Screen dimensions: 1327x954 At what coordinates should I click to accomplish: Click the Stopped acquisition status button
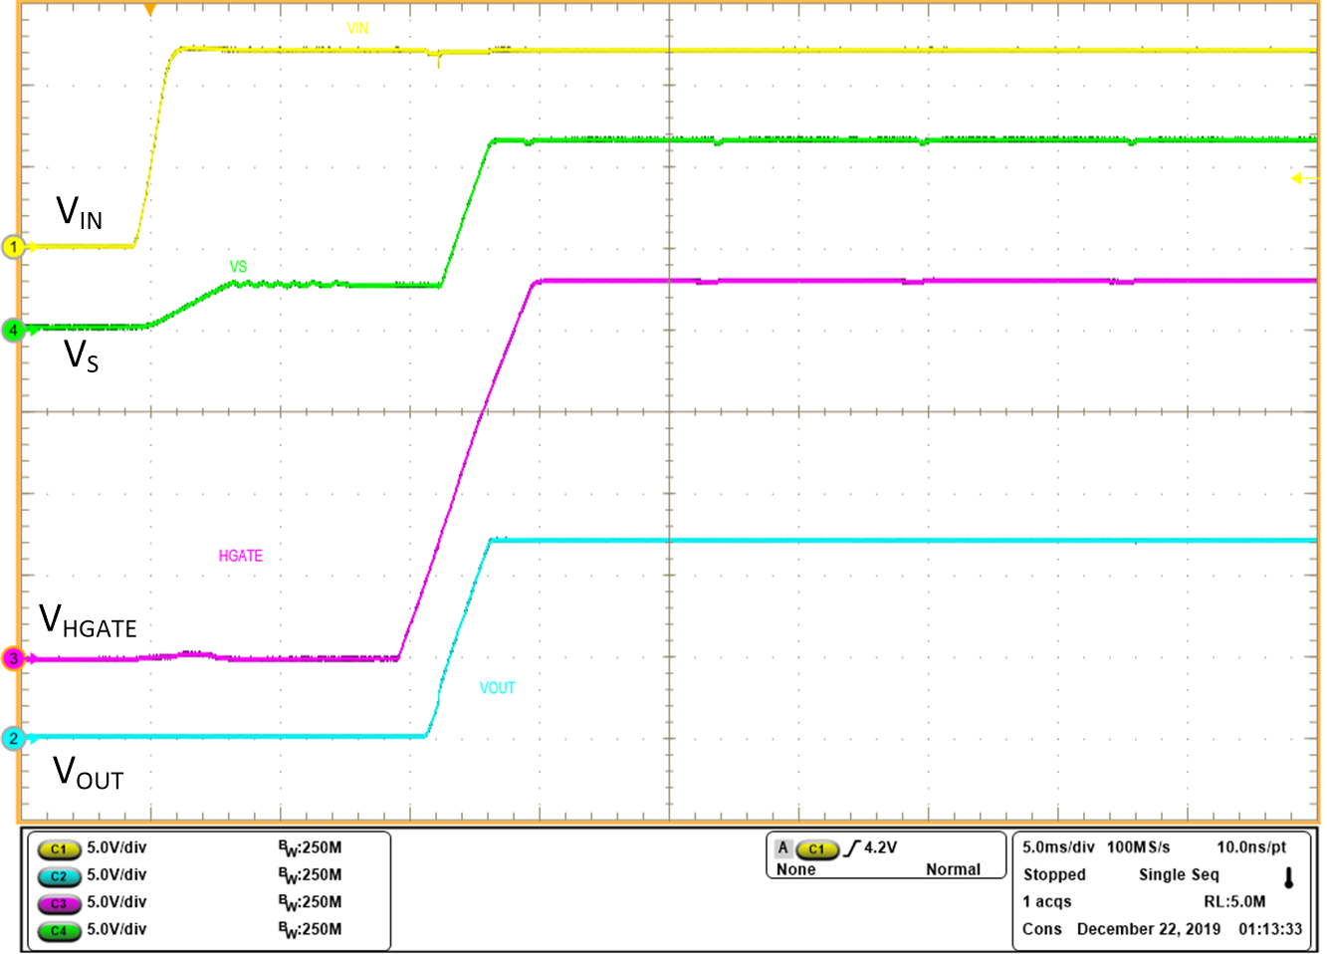click(x=1056, y=875)
